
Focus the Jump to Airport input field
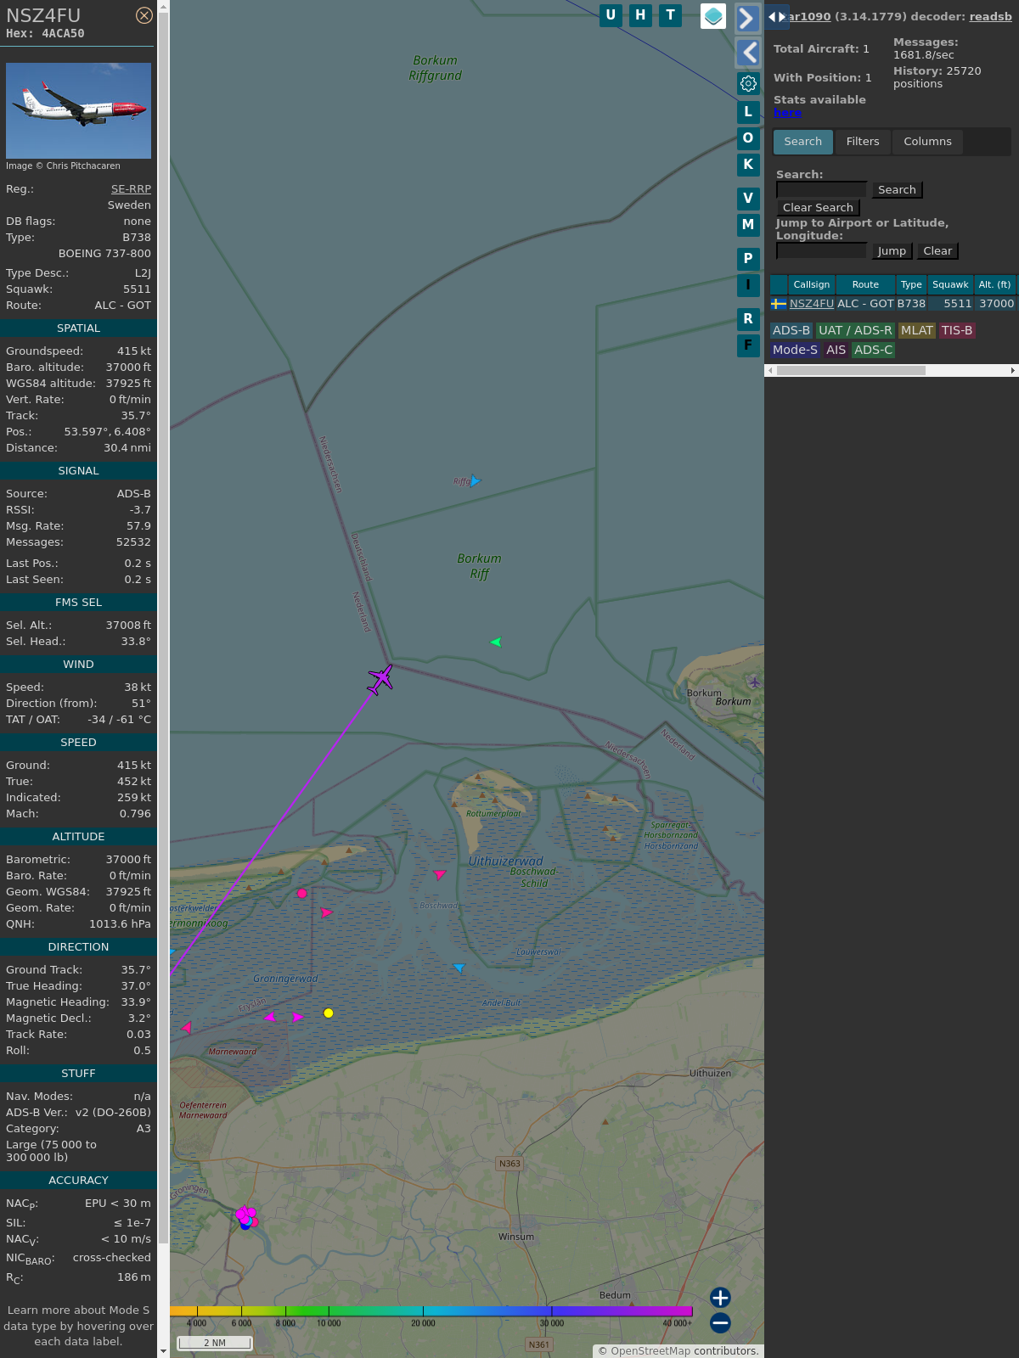[x=821, y=250]
